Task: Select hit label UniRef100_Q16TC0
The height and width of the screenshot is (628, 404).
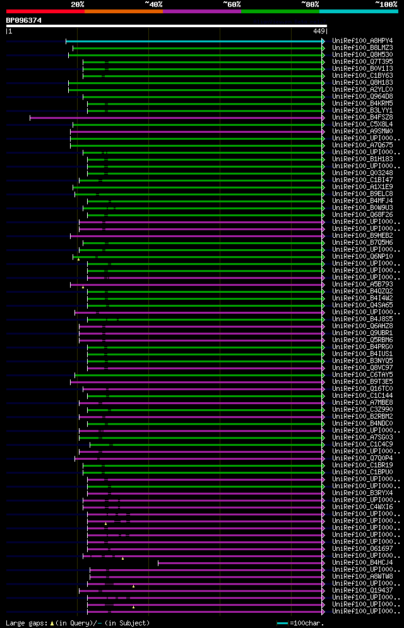Action: coord(362,388)
